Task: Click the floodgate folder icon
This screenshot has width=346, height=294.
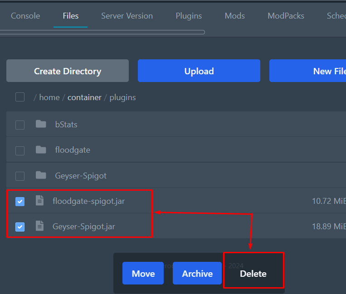Action: pos(41,149)
